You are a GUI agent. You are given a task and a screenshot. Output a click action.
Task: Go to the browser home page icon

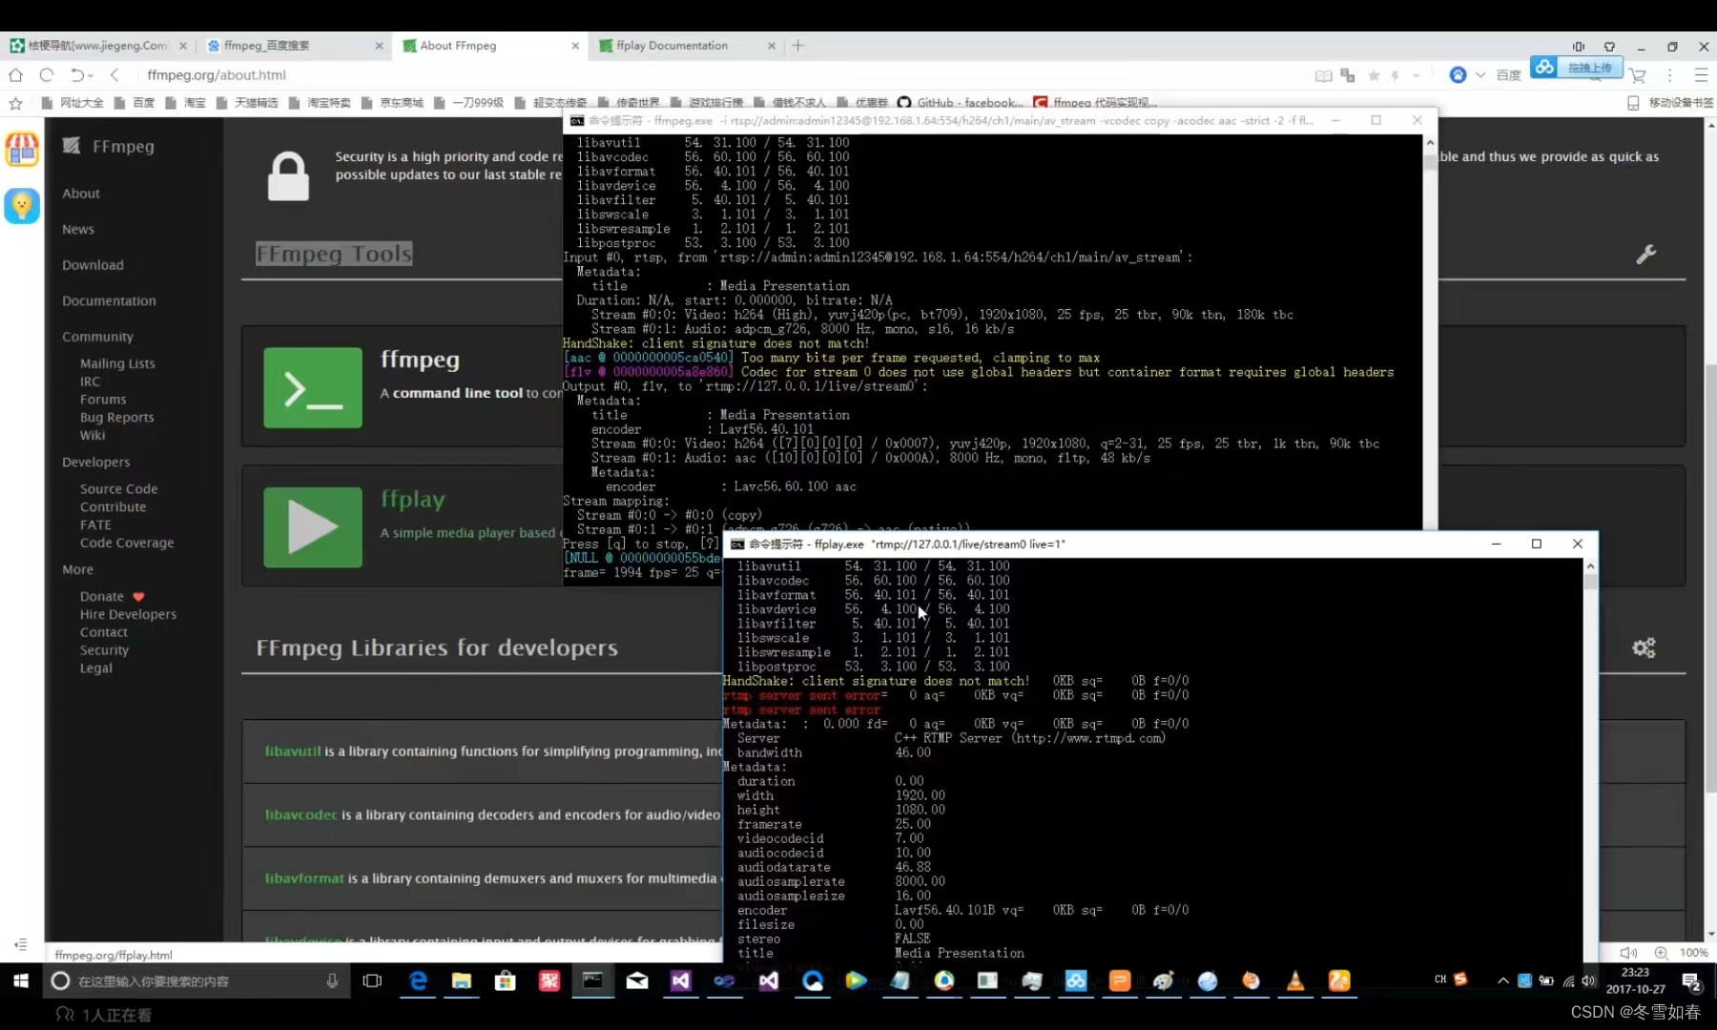point(15,74)
